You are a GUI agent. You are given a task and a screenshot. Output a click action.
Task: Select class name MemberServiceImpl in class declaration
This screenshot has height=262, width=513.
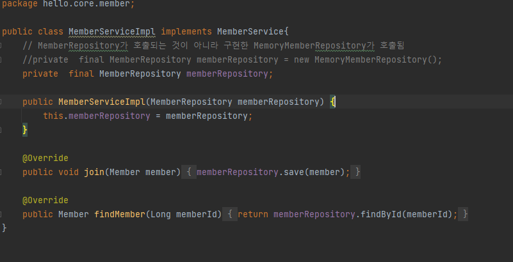(x=112, y=32)
